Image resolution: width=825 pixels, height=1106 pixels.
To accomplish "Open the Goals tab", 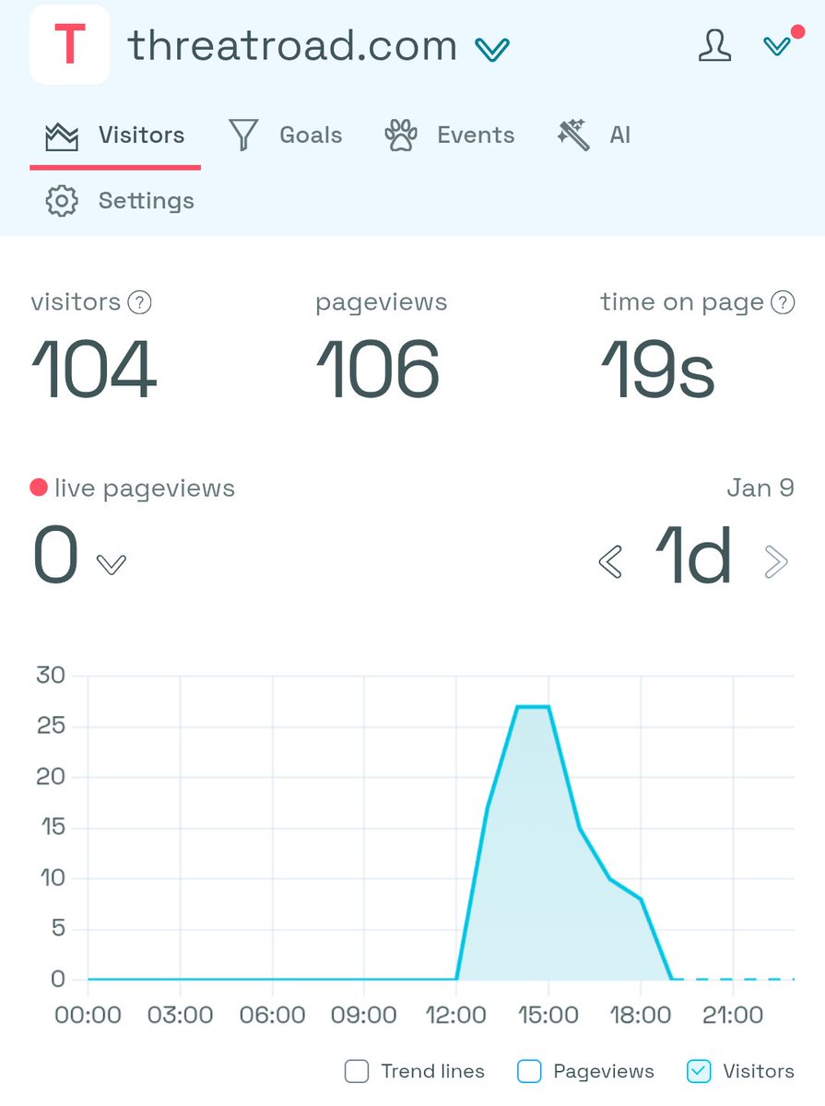I will click(x=286, y=136).
